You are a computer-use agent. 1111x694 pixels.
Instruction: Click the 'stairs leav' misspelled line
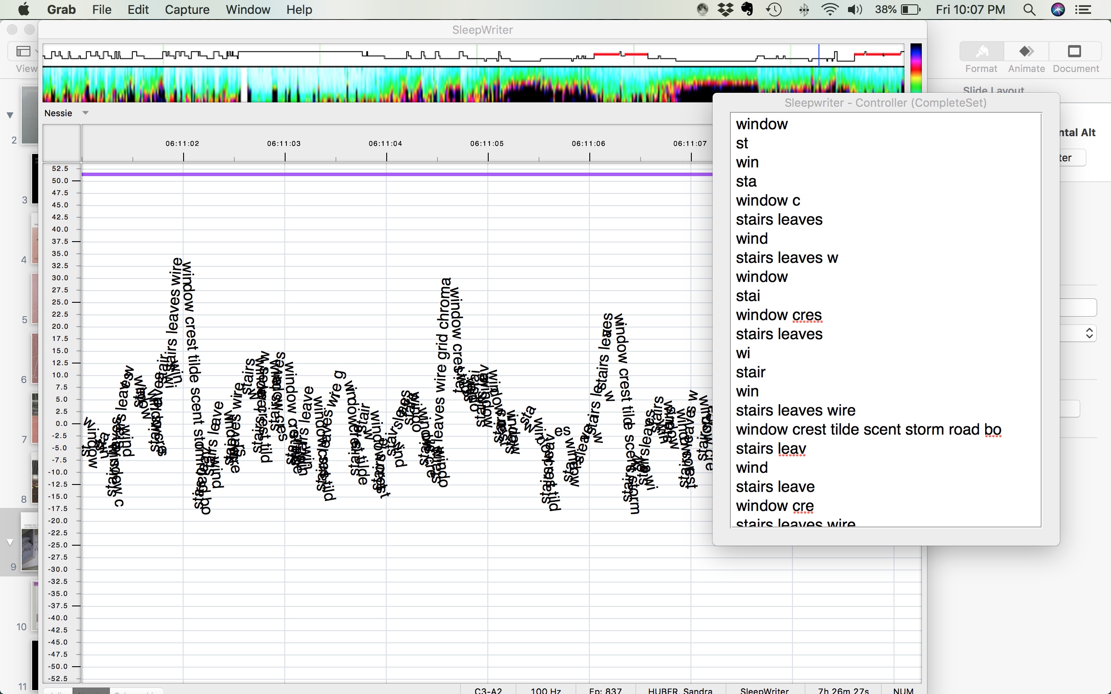click(x=771, y=448)
